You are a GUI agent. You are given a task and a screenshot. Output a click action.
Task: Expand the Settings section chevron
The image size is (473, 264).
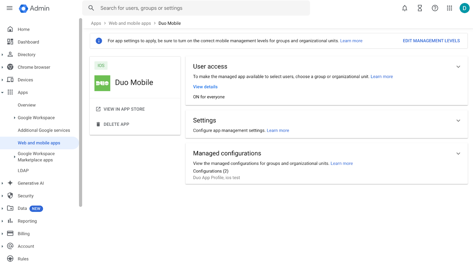(458, 121)
